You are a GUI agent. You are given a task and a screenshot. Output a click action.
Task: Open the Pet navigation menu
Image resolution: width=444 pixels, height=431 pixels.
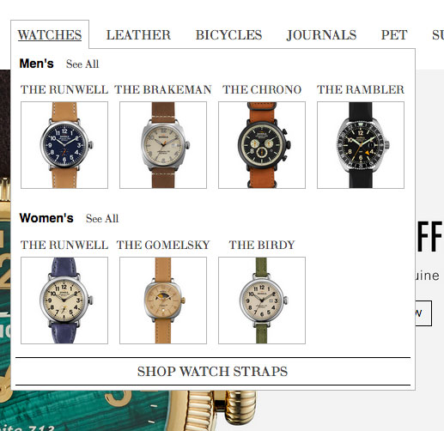[394, 35]
